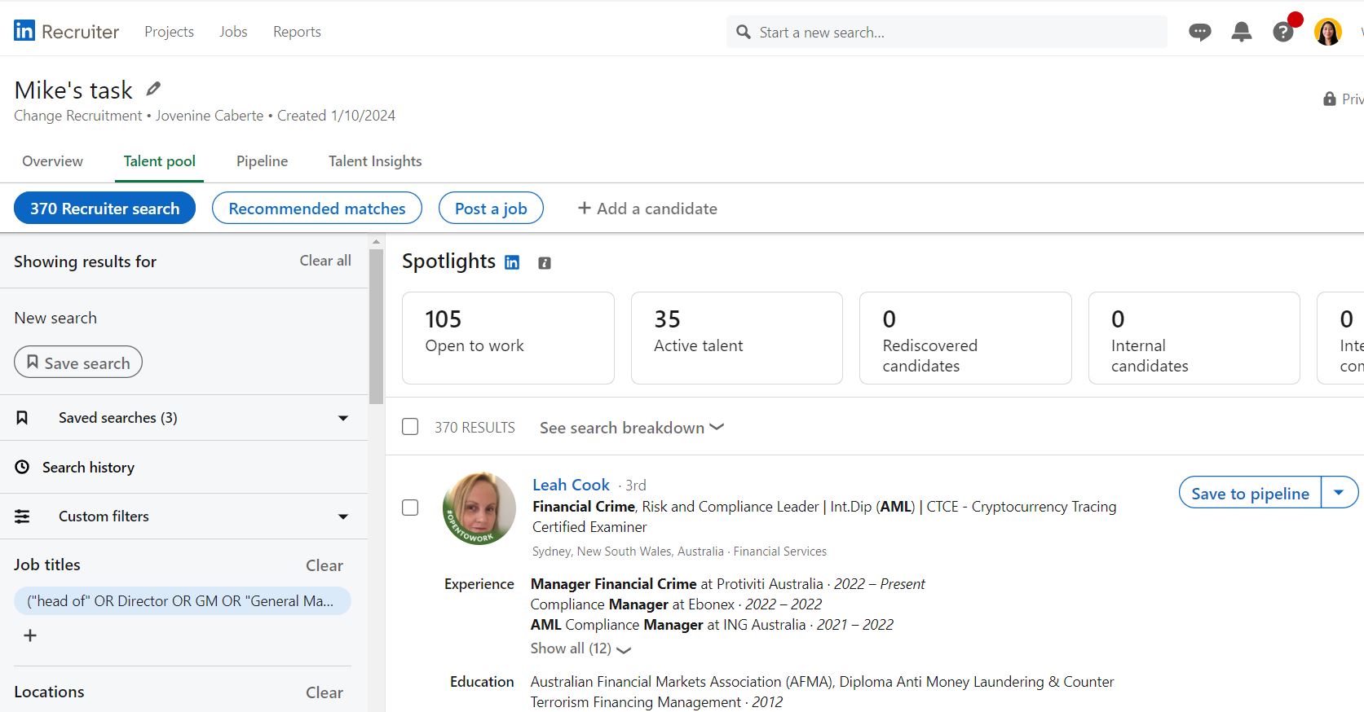
Task: Click the Search history clock icon
Action: click(x=23, y=467)
